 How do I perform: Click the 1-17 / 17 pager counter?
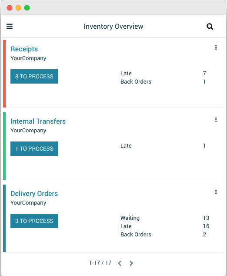(100, 263)
